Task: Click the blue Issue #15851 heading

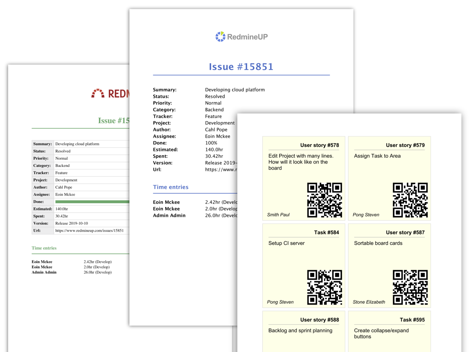Action: click(241, 67)
